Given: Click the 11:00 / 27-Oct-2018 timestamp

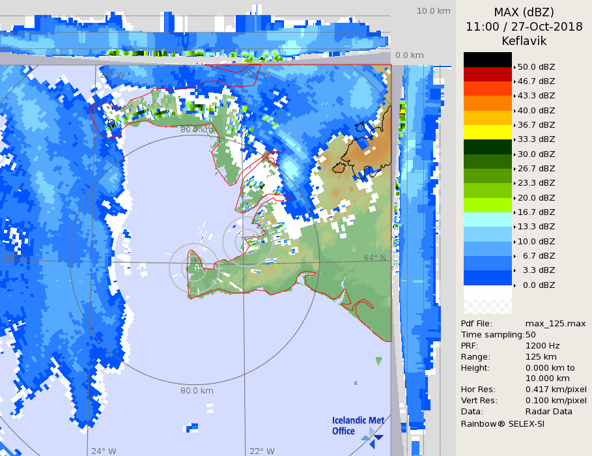Looking at the screenshot, I should (x=524, y=27).
